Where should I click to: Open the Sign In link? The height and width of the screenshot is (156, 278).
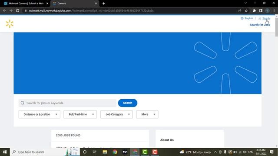[x=266, y=18]
